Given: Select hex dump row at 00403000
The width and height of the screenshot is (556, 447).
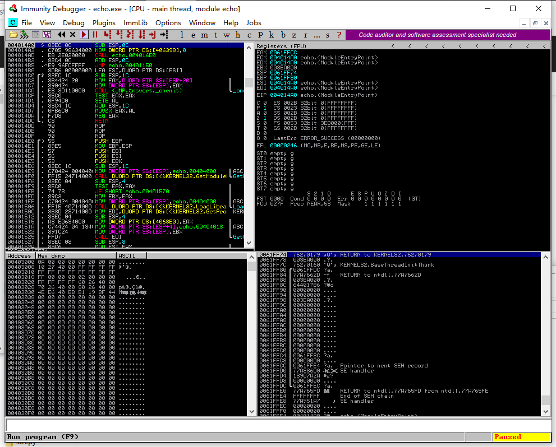Looking at the screenshot, I should tap(126, 262).
